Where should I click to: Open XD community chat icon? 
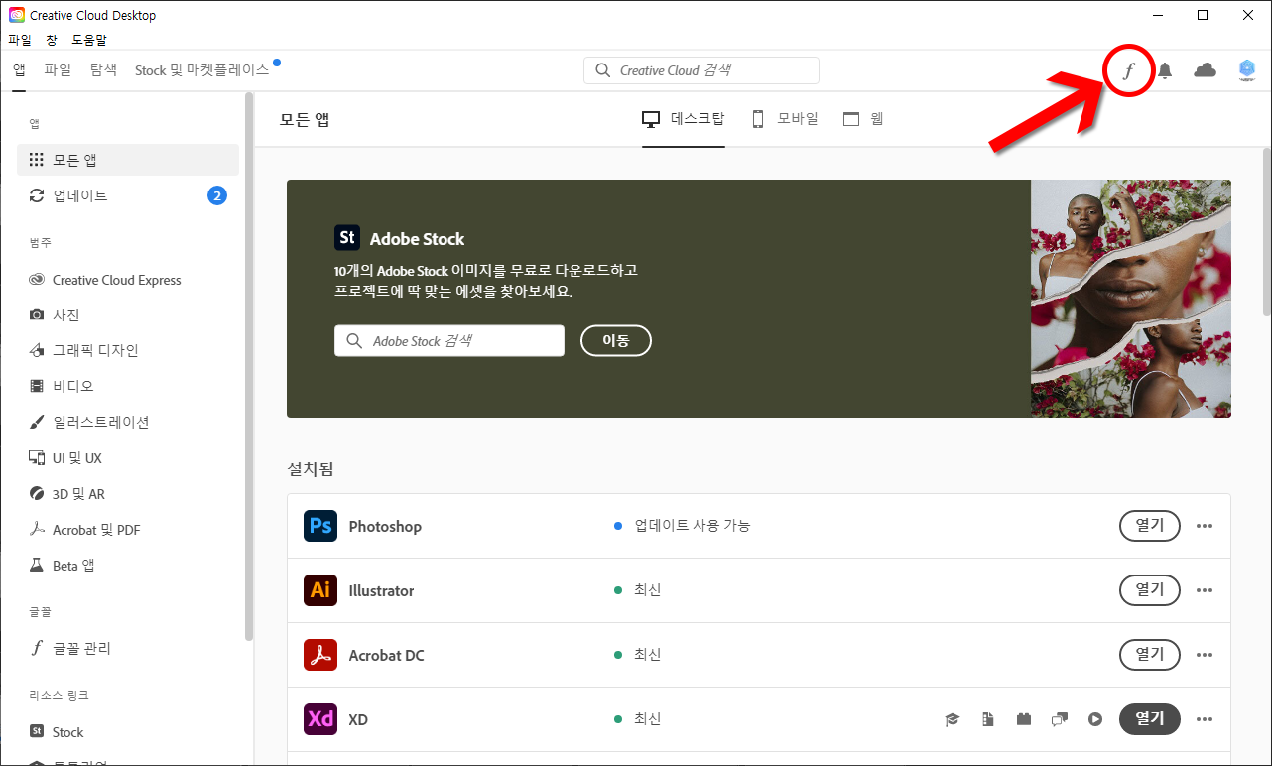pyautogui.click(x=1060, y=719)
